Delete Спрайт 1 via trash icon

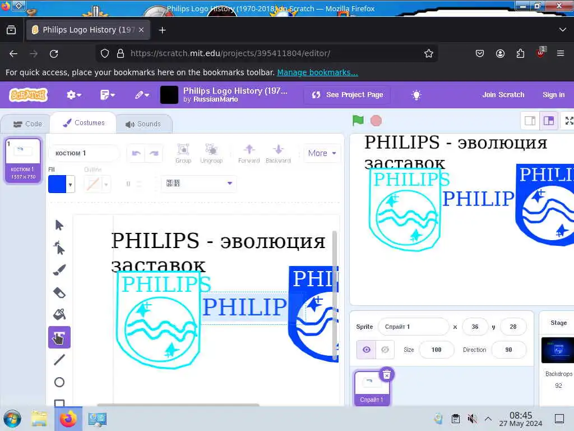click(387, 374)
